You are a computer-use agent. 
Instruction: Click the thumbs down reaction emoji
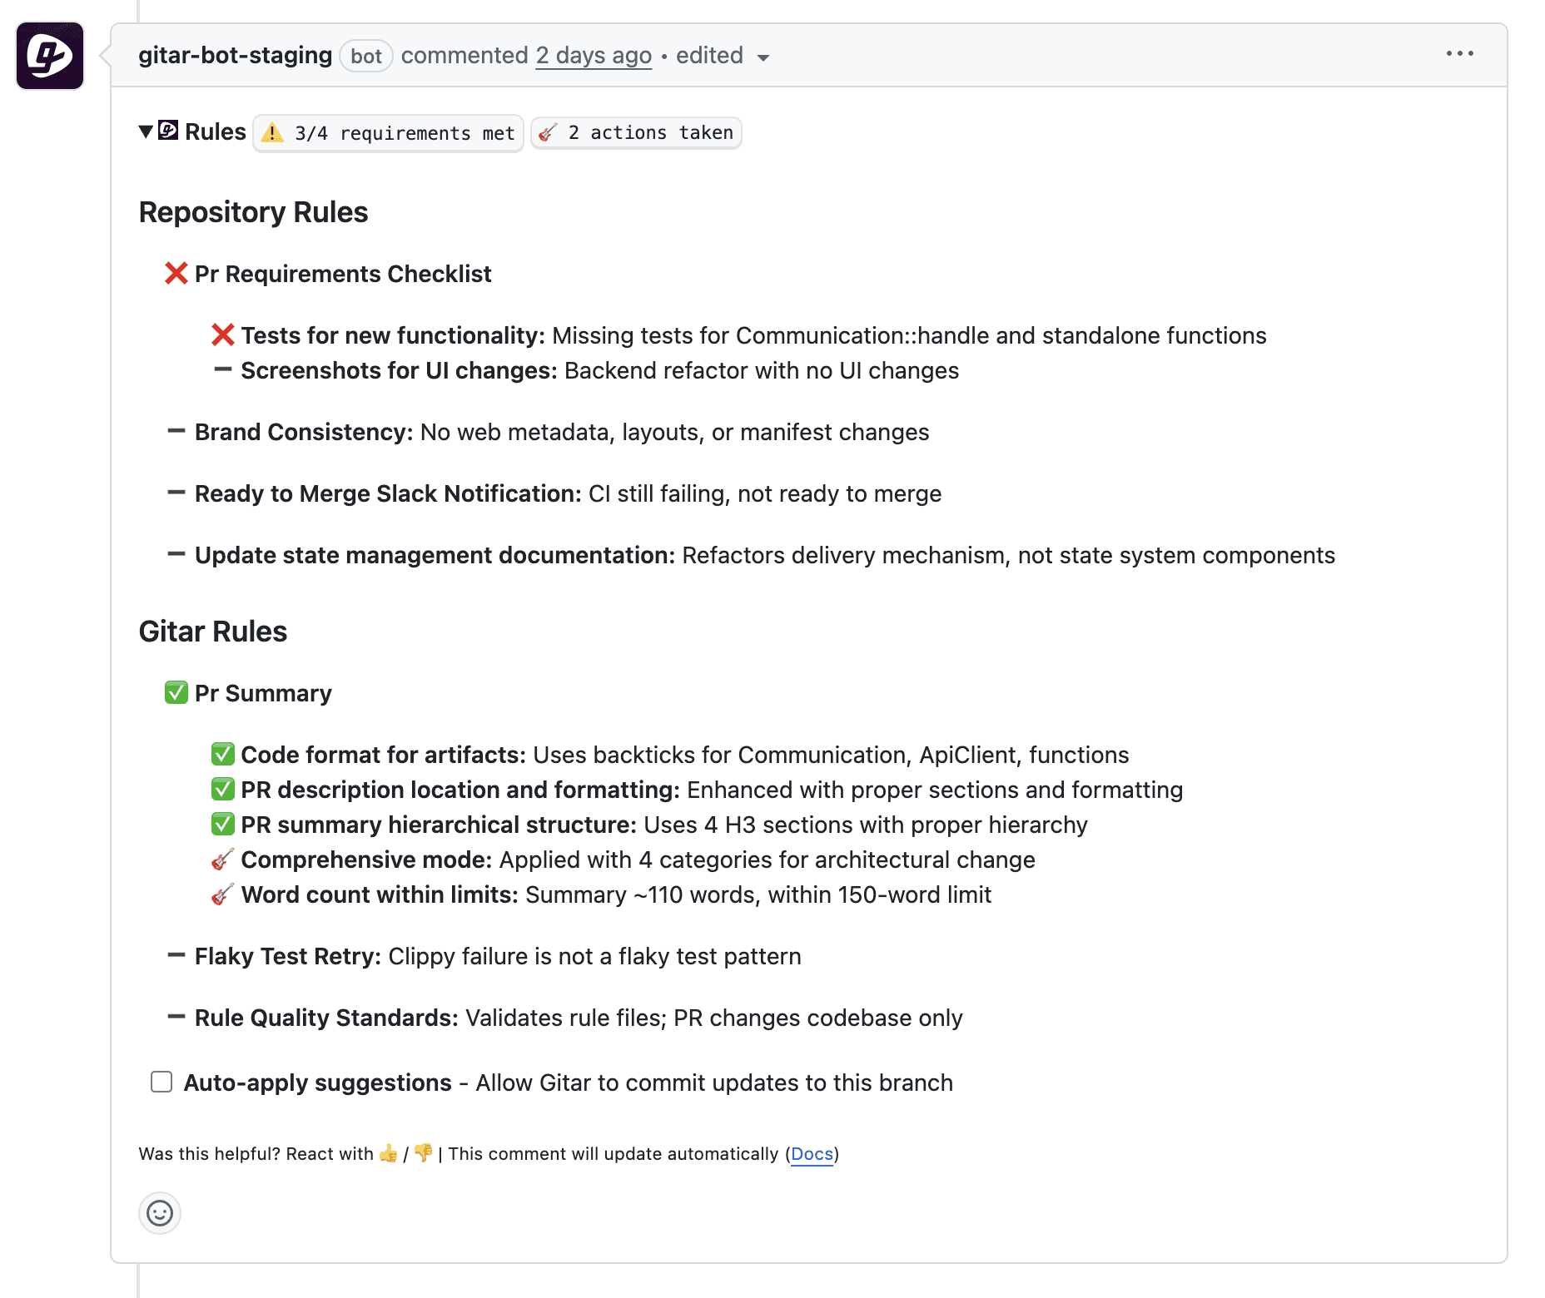coord(423,1153)
